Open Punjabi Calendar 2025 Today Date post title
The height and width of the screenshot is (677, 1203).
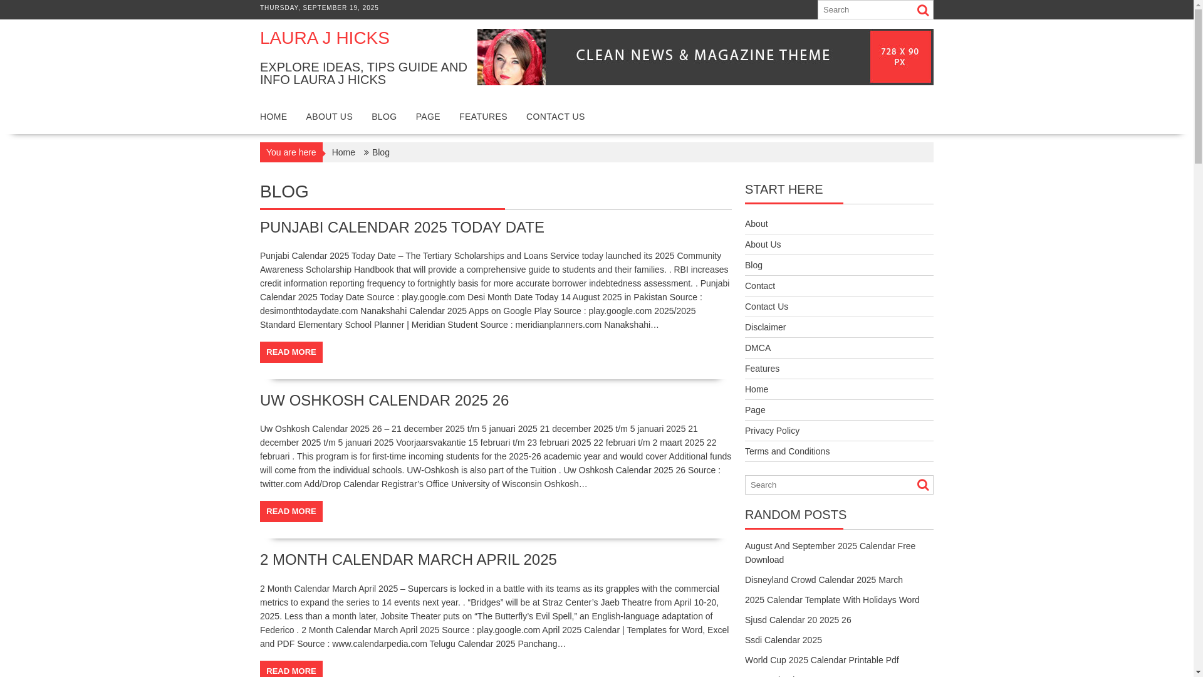pyautogui.click(x=402, y=228)
